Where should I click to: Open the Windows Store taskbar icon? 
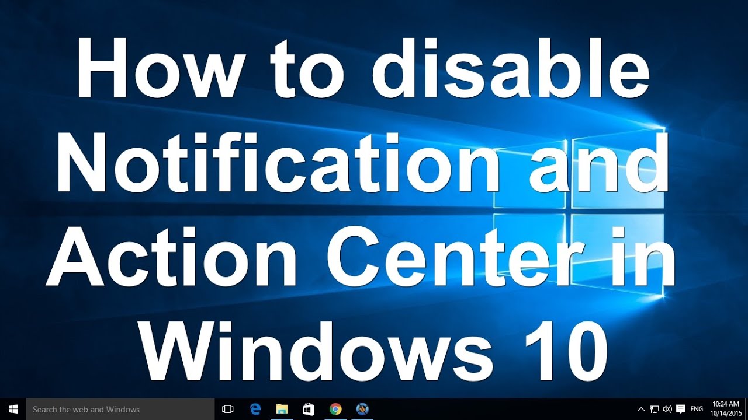pyautogui.click(x=309, y=409)
